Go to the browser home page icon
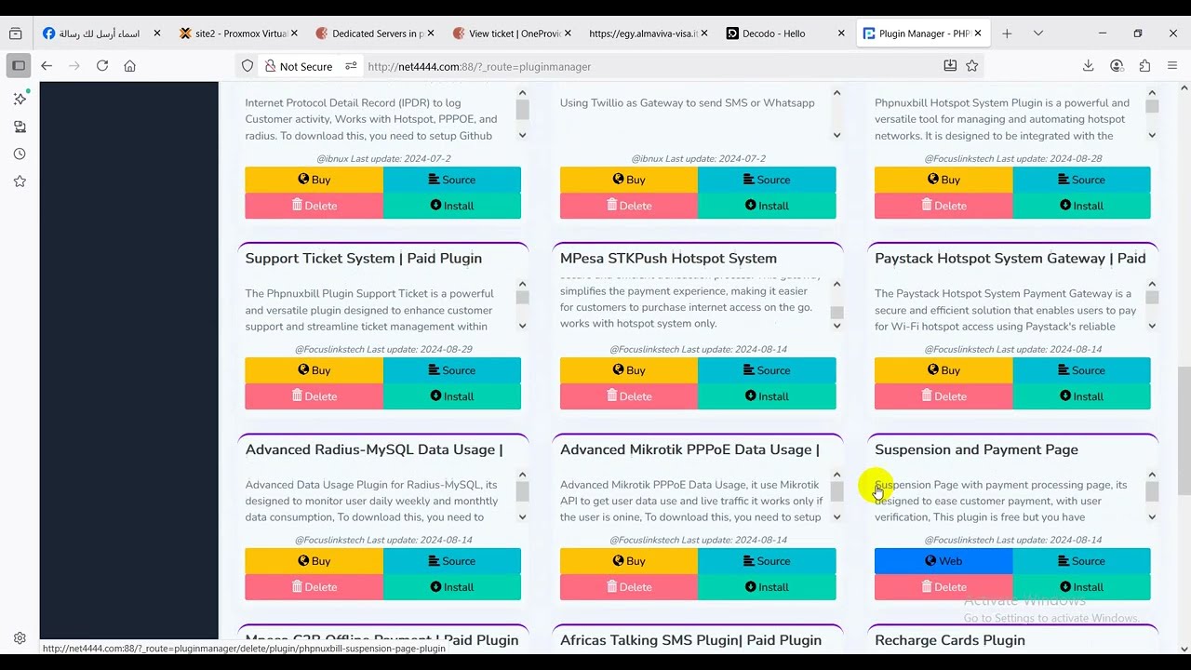The image size is (1191, 670). click(130, 66)
